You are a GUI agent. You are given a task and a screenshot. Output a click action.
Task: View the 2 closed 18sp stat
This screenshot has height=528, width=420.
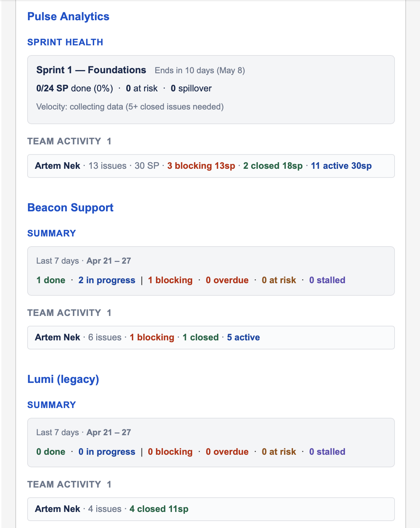[273, 166]
